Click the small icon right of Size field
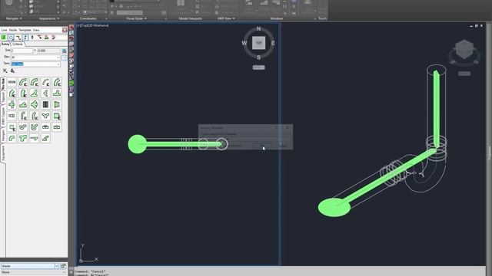Image resolution: width=492 pixels, height=276 pixels. pyautogui.click(x=65, y=51)
